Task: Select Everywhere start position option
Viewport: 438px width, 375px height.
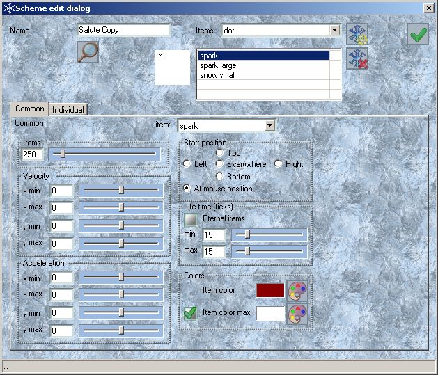Action: coord(220,164)
